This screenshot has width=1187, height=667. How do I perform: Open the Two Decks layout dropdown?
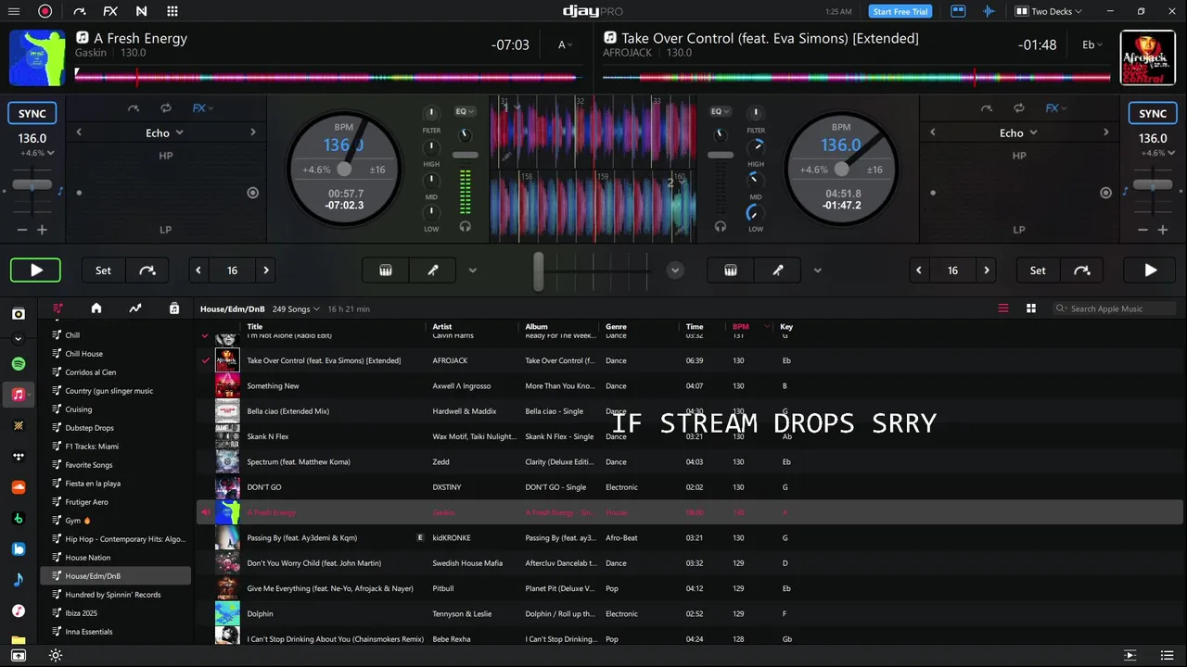1049,11
